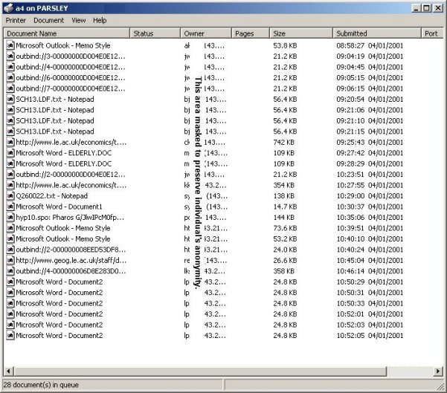
Task: Maximize the a4 on PARSLEY window
Action: (426, 8)
